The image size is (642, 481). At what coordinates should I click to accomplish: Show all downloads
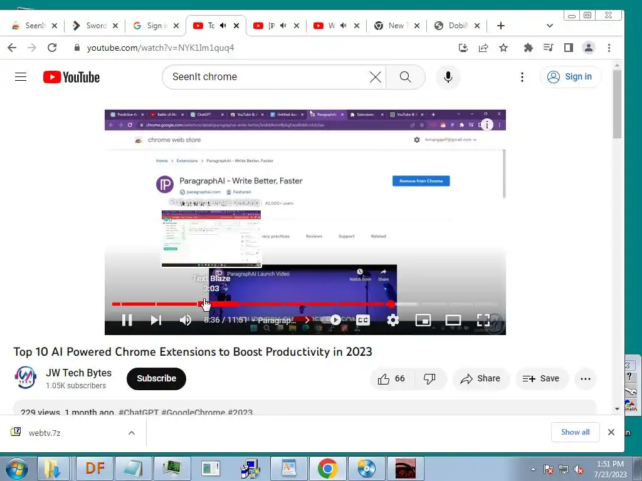pyautogui.click(x=576, y=432)
